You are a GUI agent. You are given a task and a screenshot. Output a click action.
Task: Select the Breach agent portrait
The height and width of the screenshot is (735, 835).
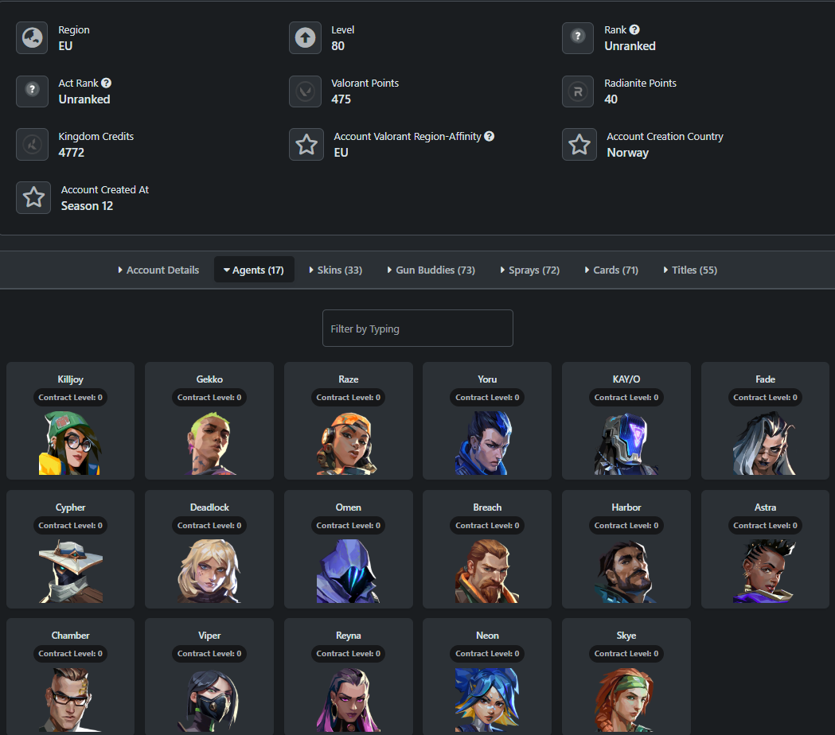(x=486, y=571)
